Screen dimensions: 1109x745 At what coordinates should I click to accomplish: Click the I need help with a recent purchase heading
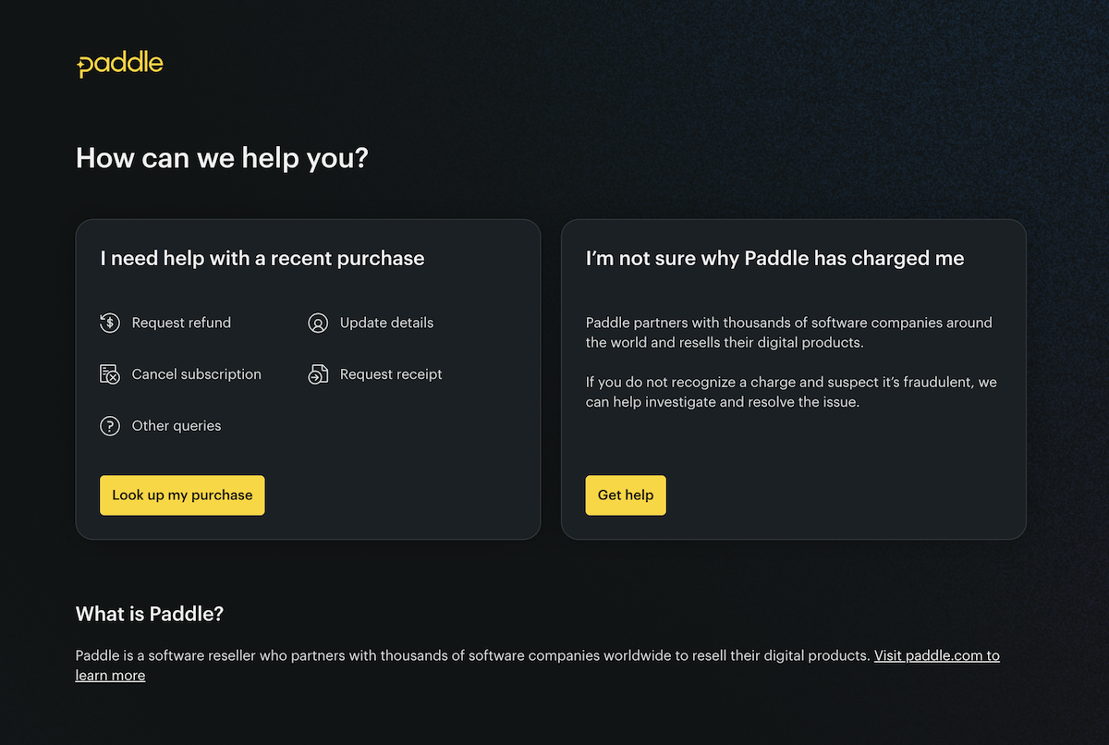point(262,259)
